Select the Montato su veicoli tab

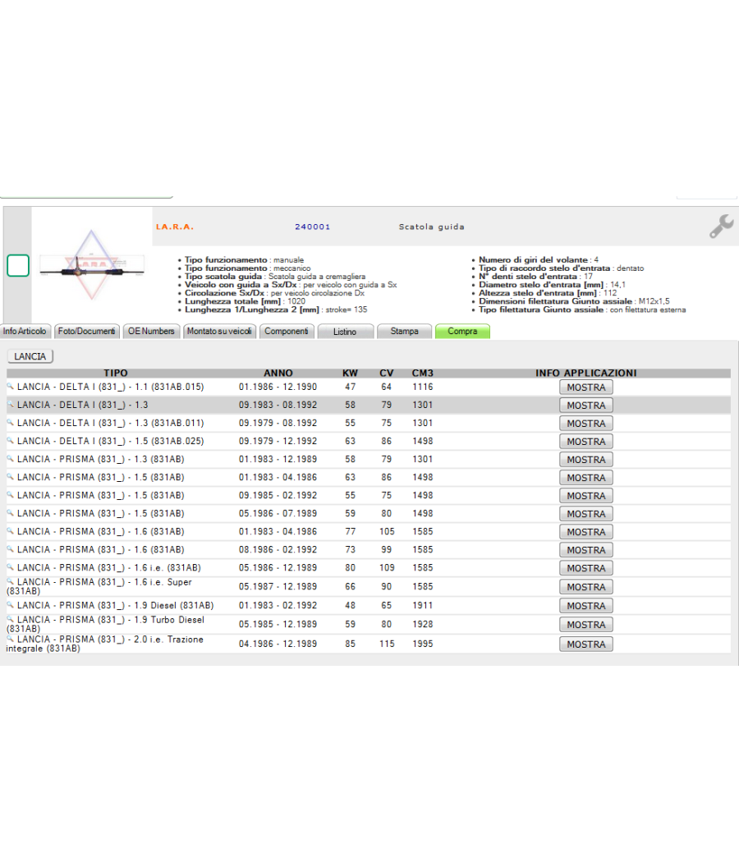pyautogui.click(x=219, y=332)
